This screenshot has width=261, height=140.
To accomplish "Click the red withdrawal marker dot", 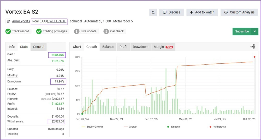I will [254, 57].
